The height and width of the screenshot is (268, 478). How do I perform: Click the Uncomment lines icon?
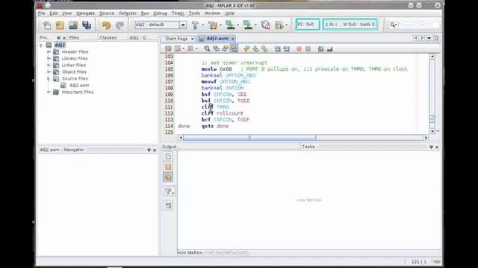point(330,48)
